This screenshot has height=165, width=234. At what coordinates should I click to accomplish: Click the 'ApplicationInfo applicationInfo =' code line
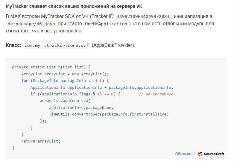102,88
